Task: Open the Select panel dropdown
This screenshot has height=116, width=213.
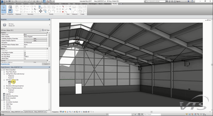Action: point(4,14)
